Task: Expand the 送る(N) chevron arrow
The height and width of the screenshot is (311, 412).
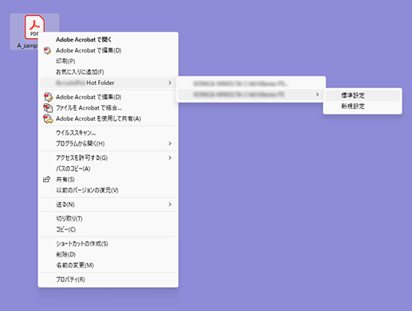Action: 170,204
